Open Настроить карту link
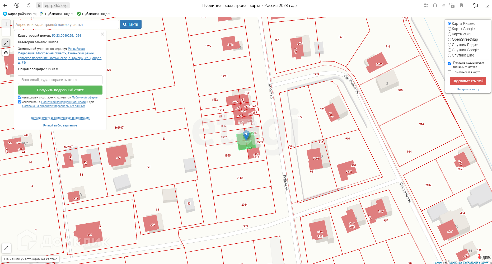Screen dimensions: 492x264 coord(468,89)
